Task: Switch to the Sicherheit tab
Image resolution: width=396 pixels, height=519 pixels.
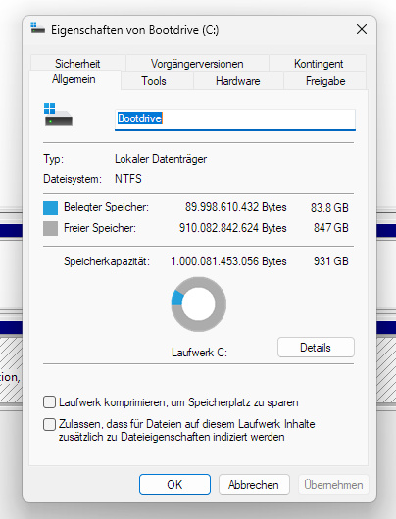Action: point(77,64)
